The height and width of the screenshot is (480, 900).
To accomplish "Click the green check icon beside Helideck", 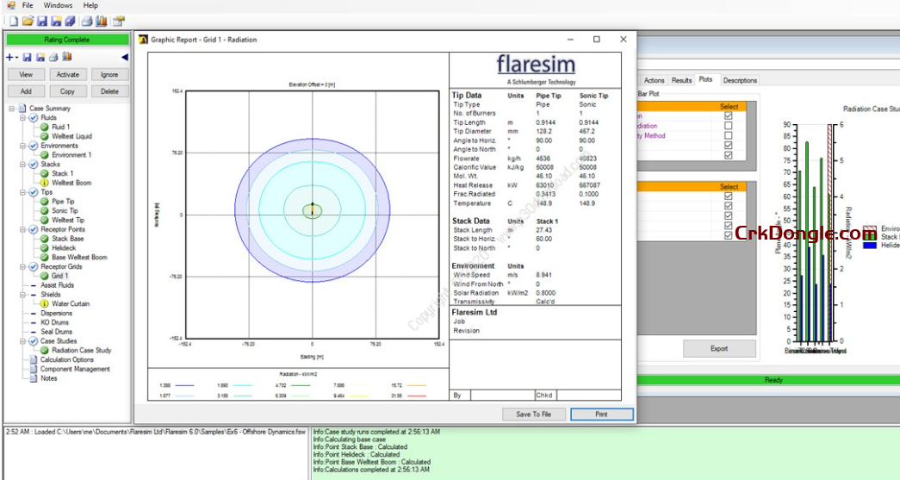I will point(45,248).
